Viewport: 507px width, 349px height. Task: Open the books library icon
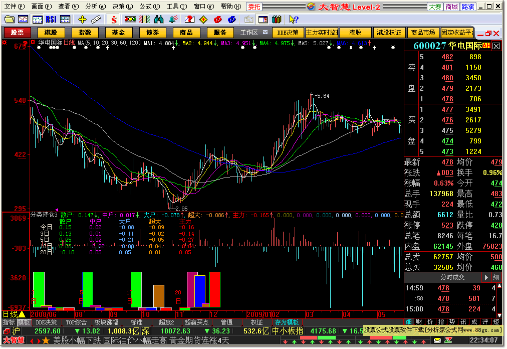[277, 20]
